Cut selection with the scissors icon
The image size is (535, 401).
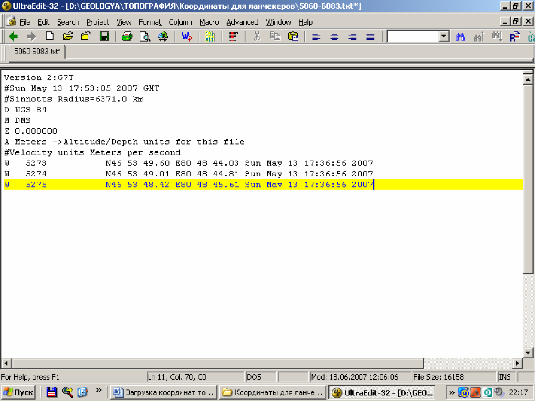[257, 36]
